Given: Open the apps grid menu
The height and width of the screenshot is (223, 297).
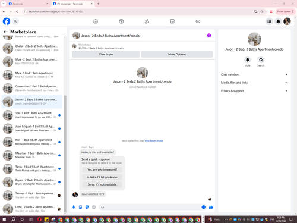Looking at the screenshot, I should [269, 21].
